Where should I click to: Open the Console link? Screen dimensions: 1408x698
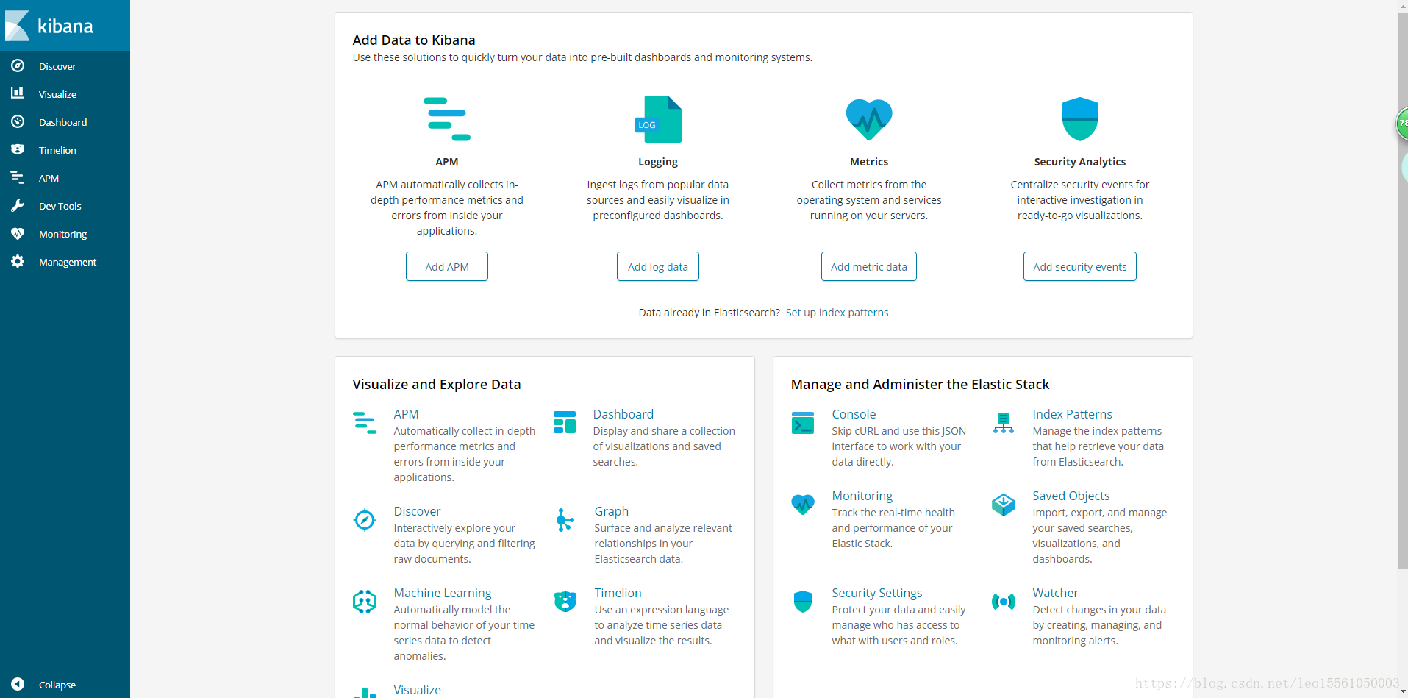854,414
